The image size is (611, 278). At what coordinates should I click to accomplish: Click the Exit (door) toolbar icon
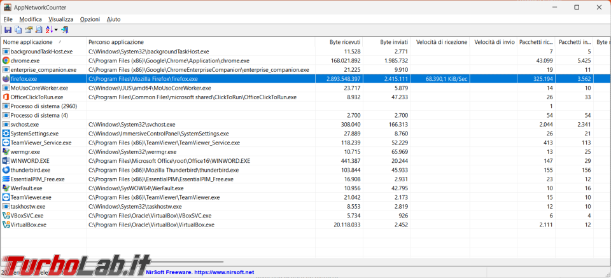click(65, 30)
